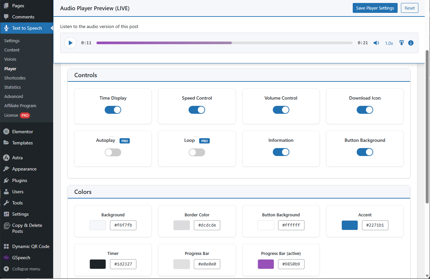Click the 0:11 elapsed time text
This screenshot has width=430, height=279.
pos(86,43)
